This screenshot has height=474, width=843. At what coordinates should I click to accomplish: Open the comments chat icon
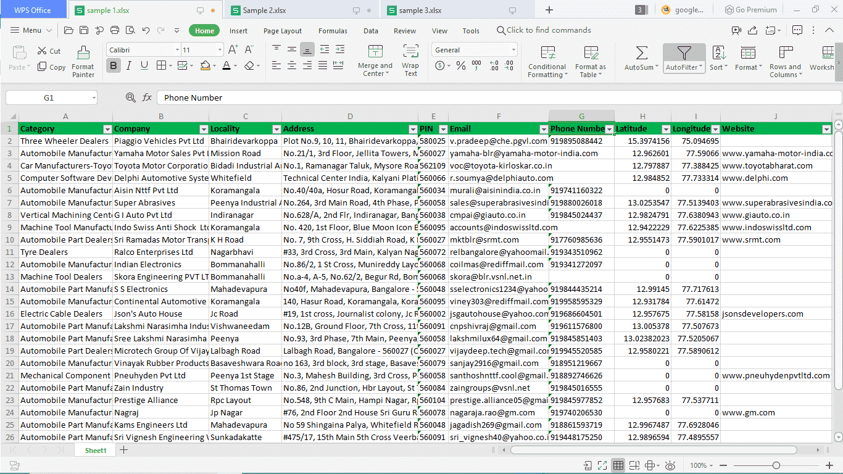(797, 30)
